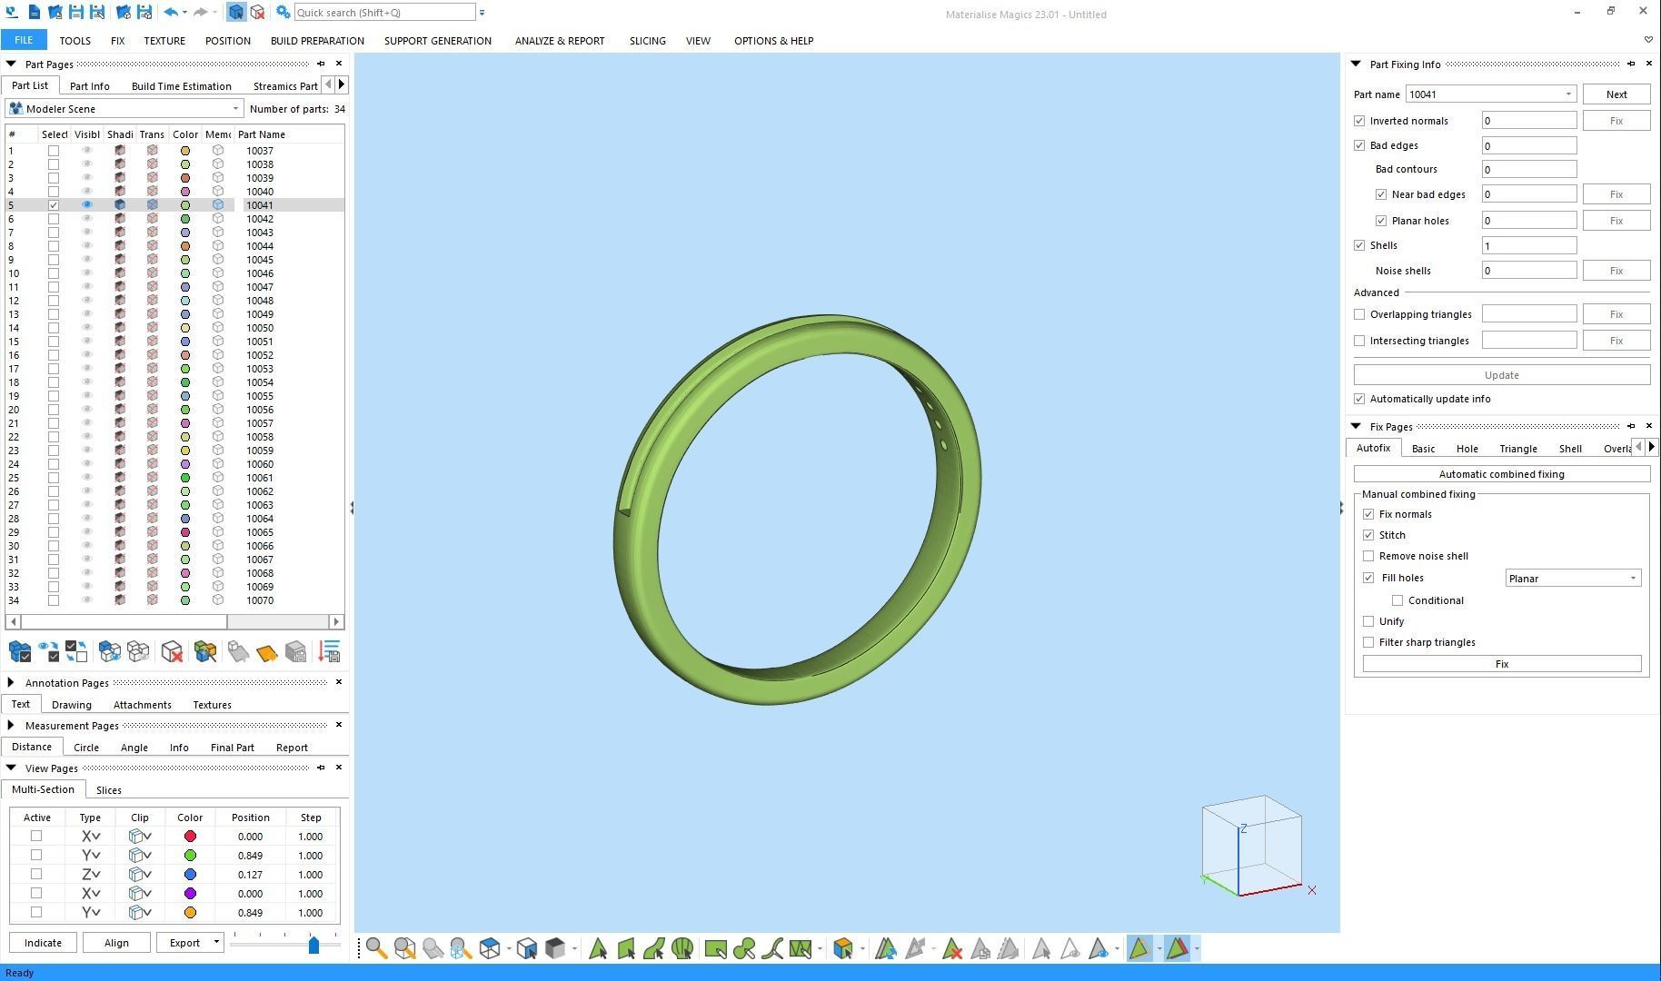Open the Modeler Scene dropdown
The width and height of the screenshot is (1661, 981).
124,109
